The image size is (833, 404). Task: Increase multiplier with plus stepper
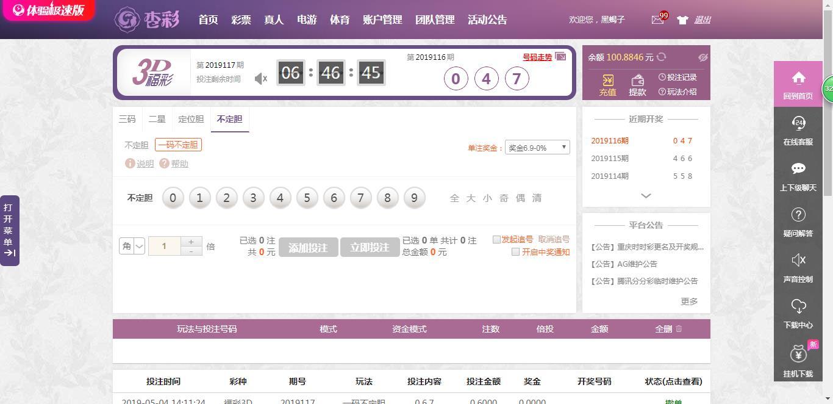(191, 242)
